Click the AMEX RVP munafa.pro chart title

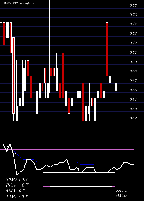(x=19, y=3)
